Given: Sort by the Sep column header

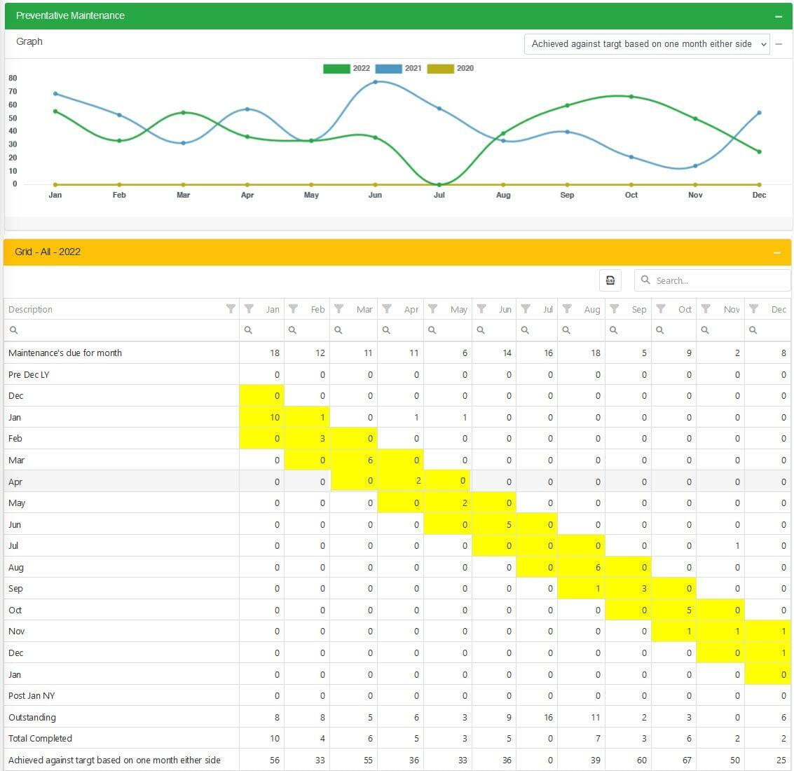Looking at the screenshot, I should point(638,309).
